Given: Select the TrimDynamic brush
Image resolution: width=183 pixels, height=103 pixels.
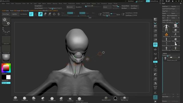Looking at the screenshot, I should click(52, 99).
